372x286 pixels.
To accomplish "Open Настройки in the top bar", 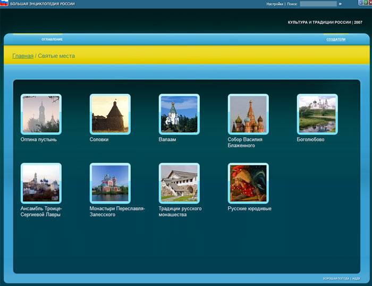I will (x=275, y=4).
